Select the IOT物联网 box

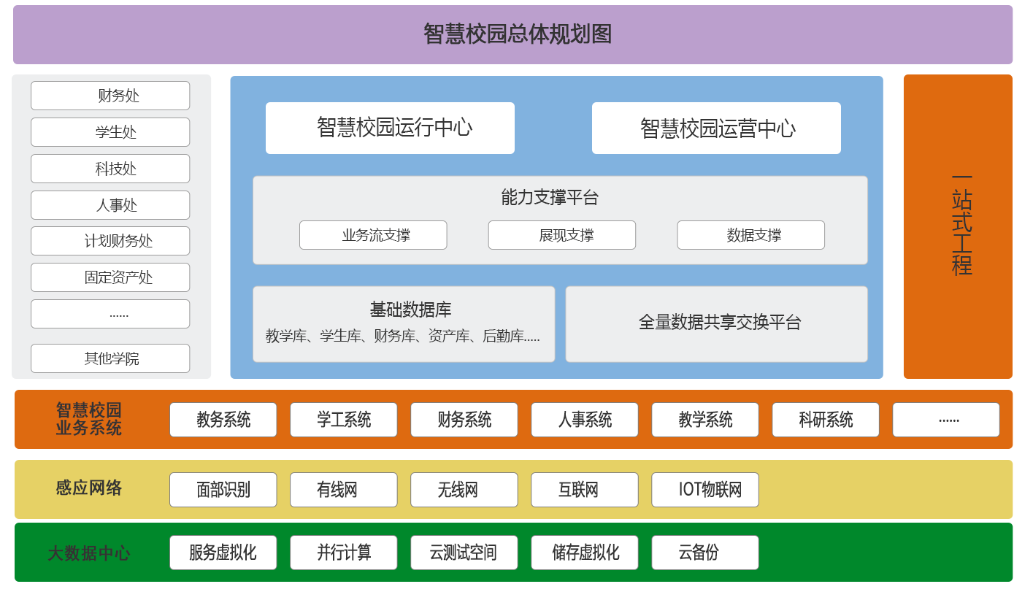tap(705, 490)
